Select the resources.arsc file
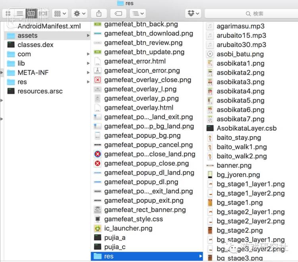The width and height of the screenshot is (298, 262). click(x=40, y=91)
